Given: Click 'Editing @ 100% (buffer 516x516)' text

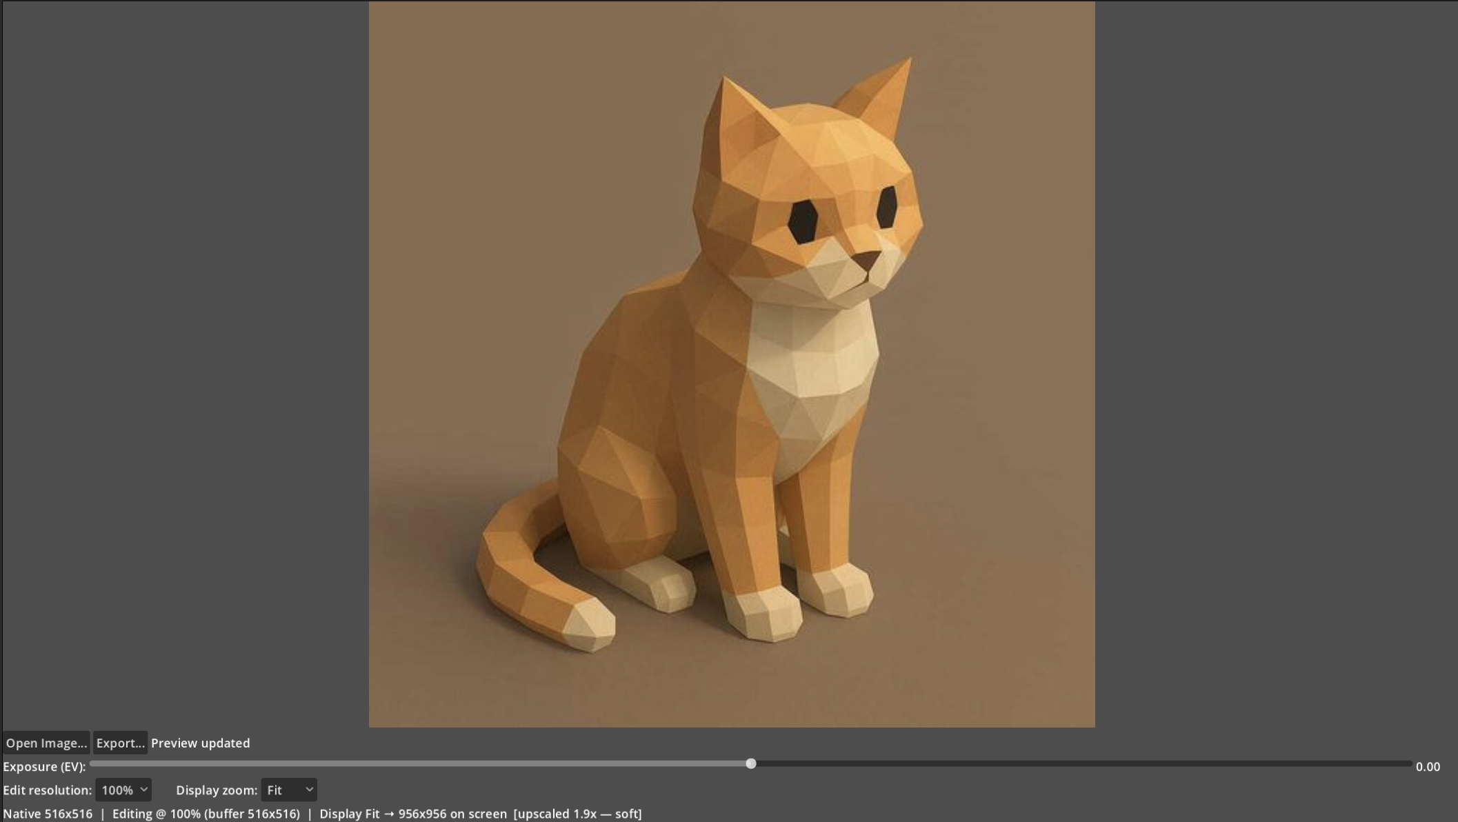Looking at the screenshot, I should pos(206,814).
